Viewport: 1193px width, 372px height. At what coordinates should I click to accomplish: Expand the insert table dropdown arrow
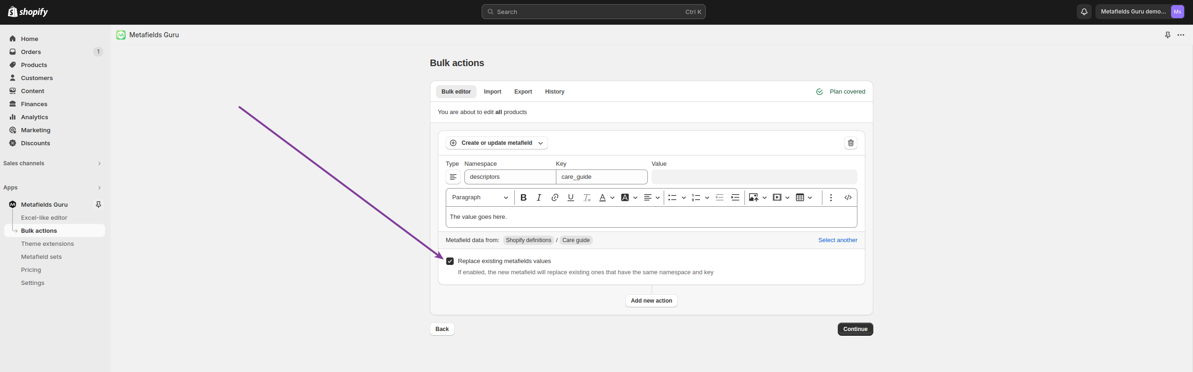pyautogui.click(x=810, y=197)
